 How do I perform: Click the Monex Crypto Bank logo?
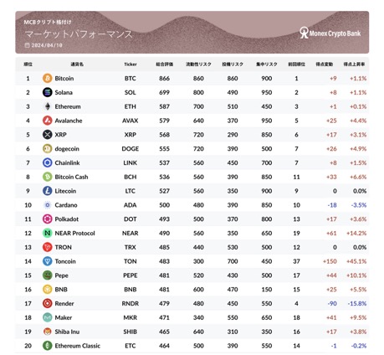click(x=330, y=33)
